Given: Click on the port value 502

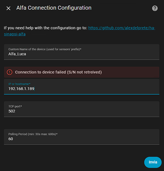Looking at the screenshot, I should [x=12, y=111].
